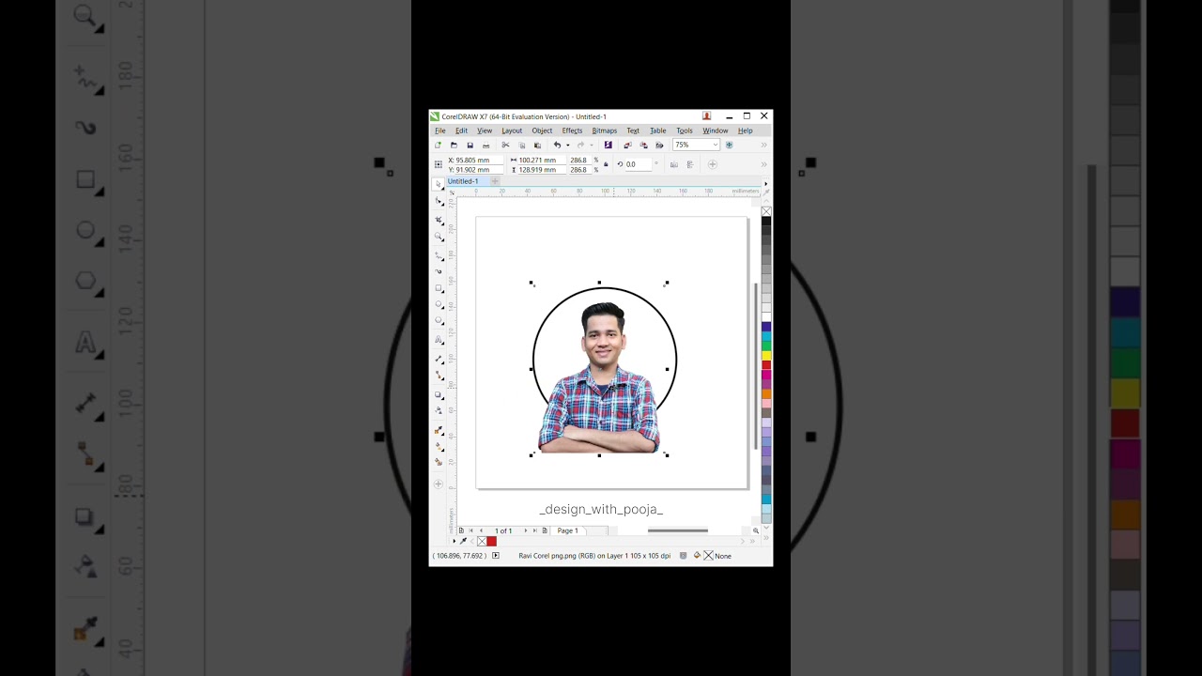The height and width of the screenshot is (676, 1202).
Task: Go to the next page arrow
Action: [525, 530]
